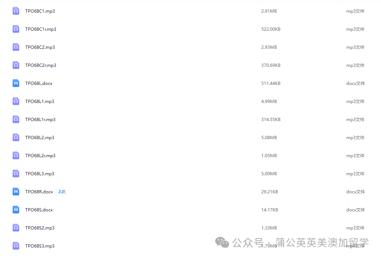Click the Word document icon for TPO68L.docx
This screenshot has height=258, width=381.
16,83
